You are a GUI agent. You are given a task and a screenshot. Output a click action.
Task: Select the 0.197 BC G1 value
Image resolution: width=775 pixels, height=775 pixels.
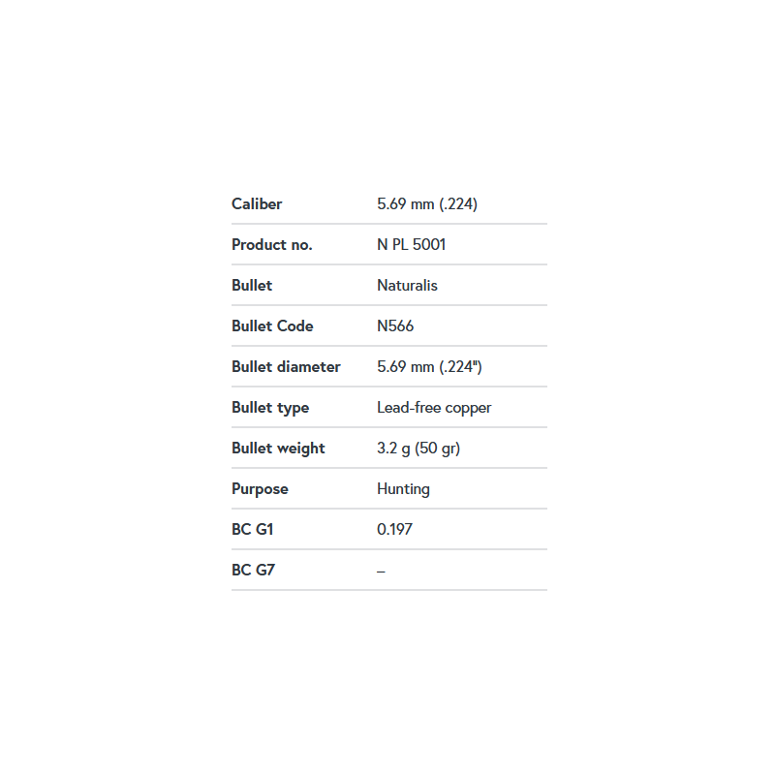tap(394, 529)
